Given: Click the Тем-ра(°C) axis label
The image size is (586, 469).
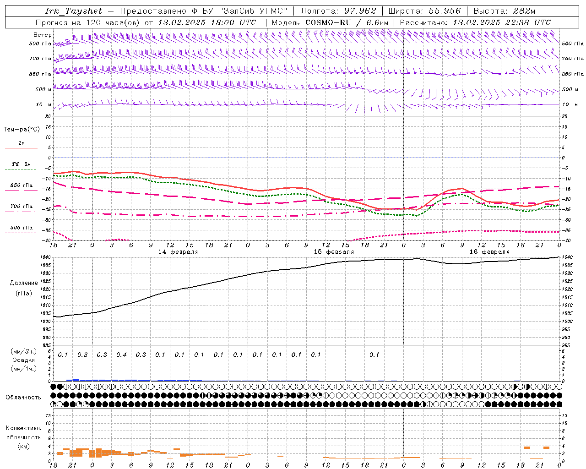Looking at the screenshot, I should point(22,130).
